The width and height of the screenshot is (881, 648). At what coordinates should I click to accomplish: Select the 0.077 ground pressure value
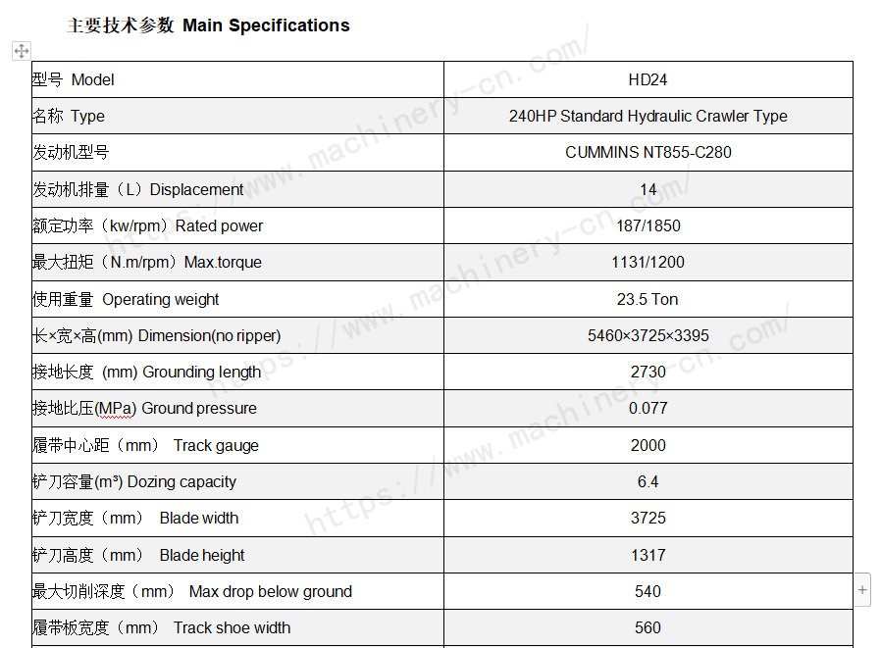tap(648, 408)
